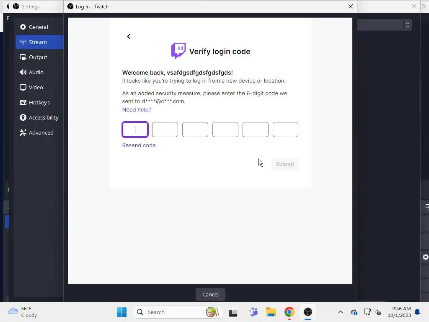Focus the sixth code digit box
The height and width of the screenshot is (322, 429).
tap(285, 130)
